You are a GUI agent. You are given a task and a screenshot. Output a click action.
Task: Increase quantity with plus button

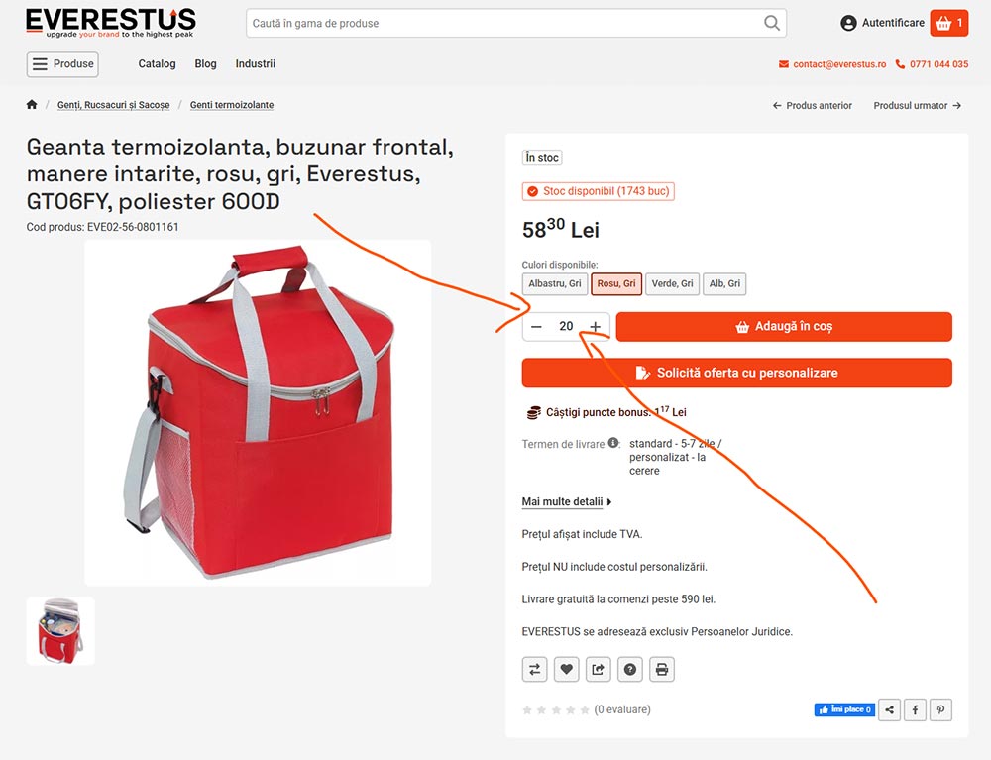point(595,327)
